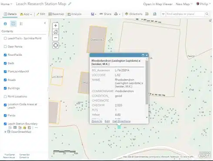
Task: Close the feature popup
Action: 146,55
